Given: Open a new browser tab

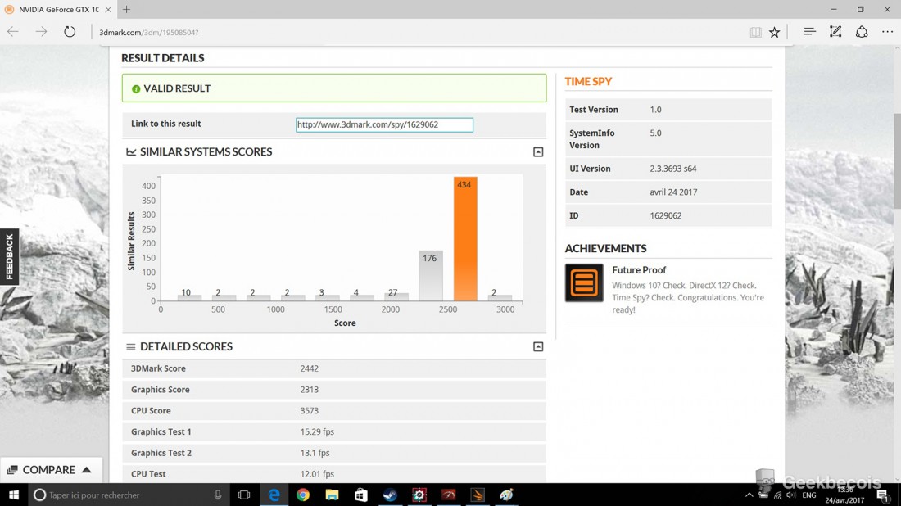Looking at the screenshot, I should 126,10.
